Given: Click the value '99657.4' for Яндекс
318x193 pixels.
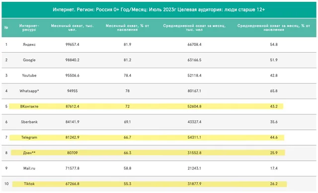Looking at the screenshot, I should (73, 44).
